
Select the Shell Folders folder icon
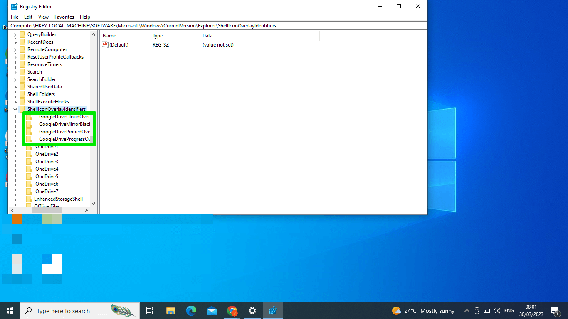[22, 94]
